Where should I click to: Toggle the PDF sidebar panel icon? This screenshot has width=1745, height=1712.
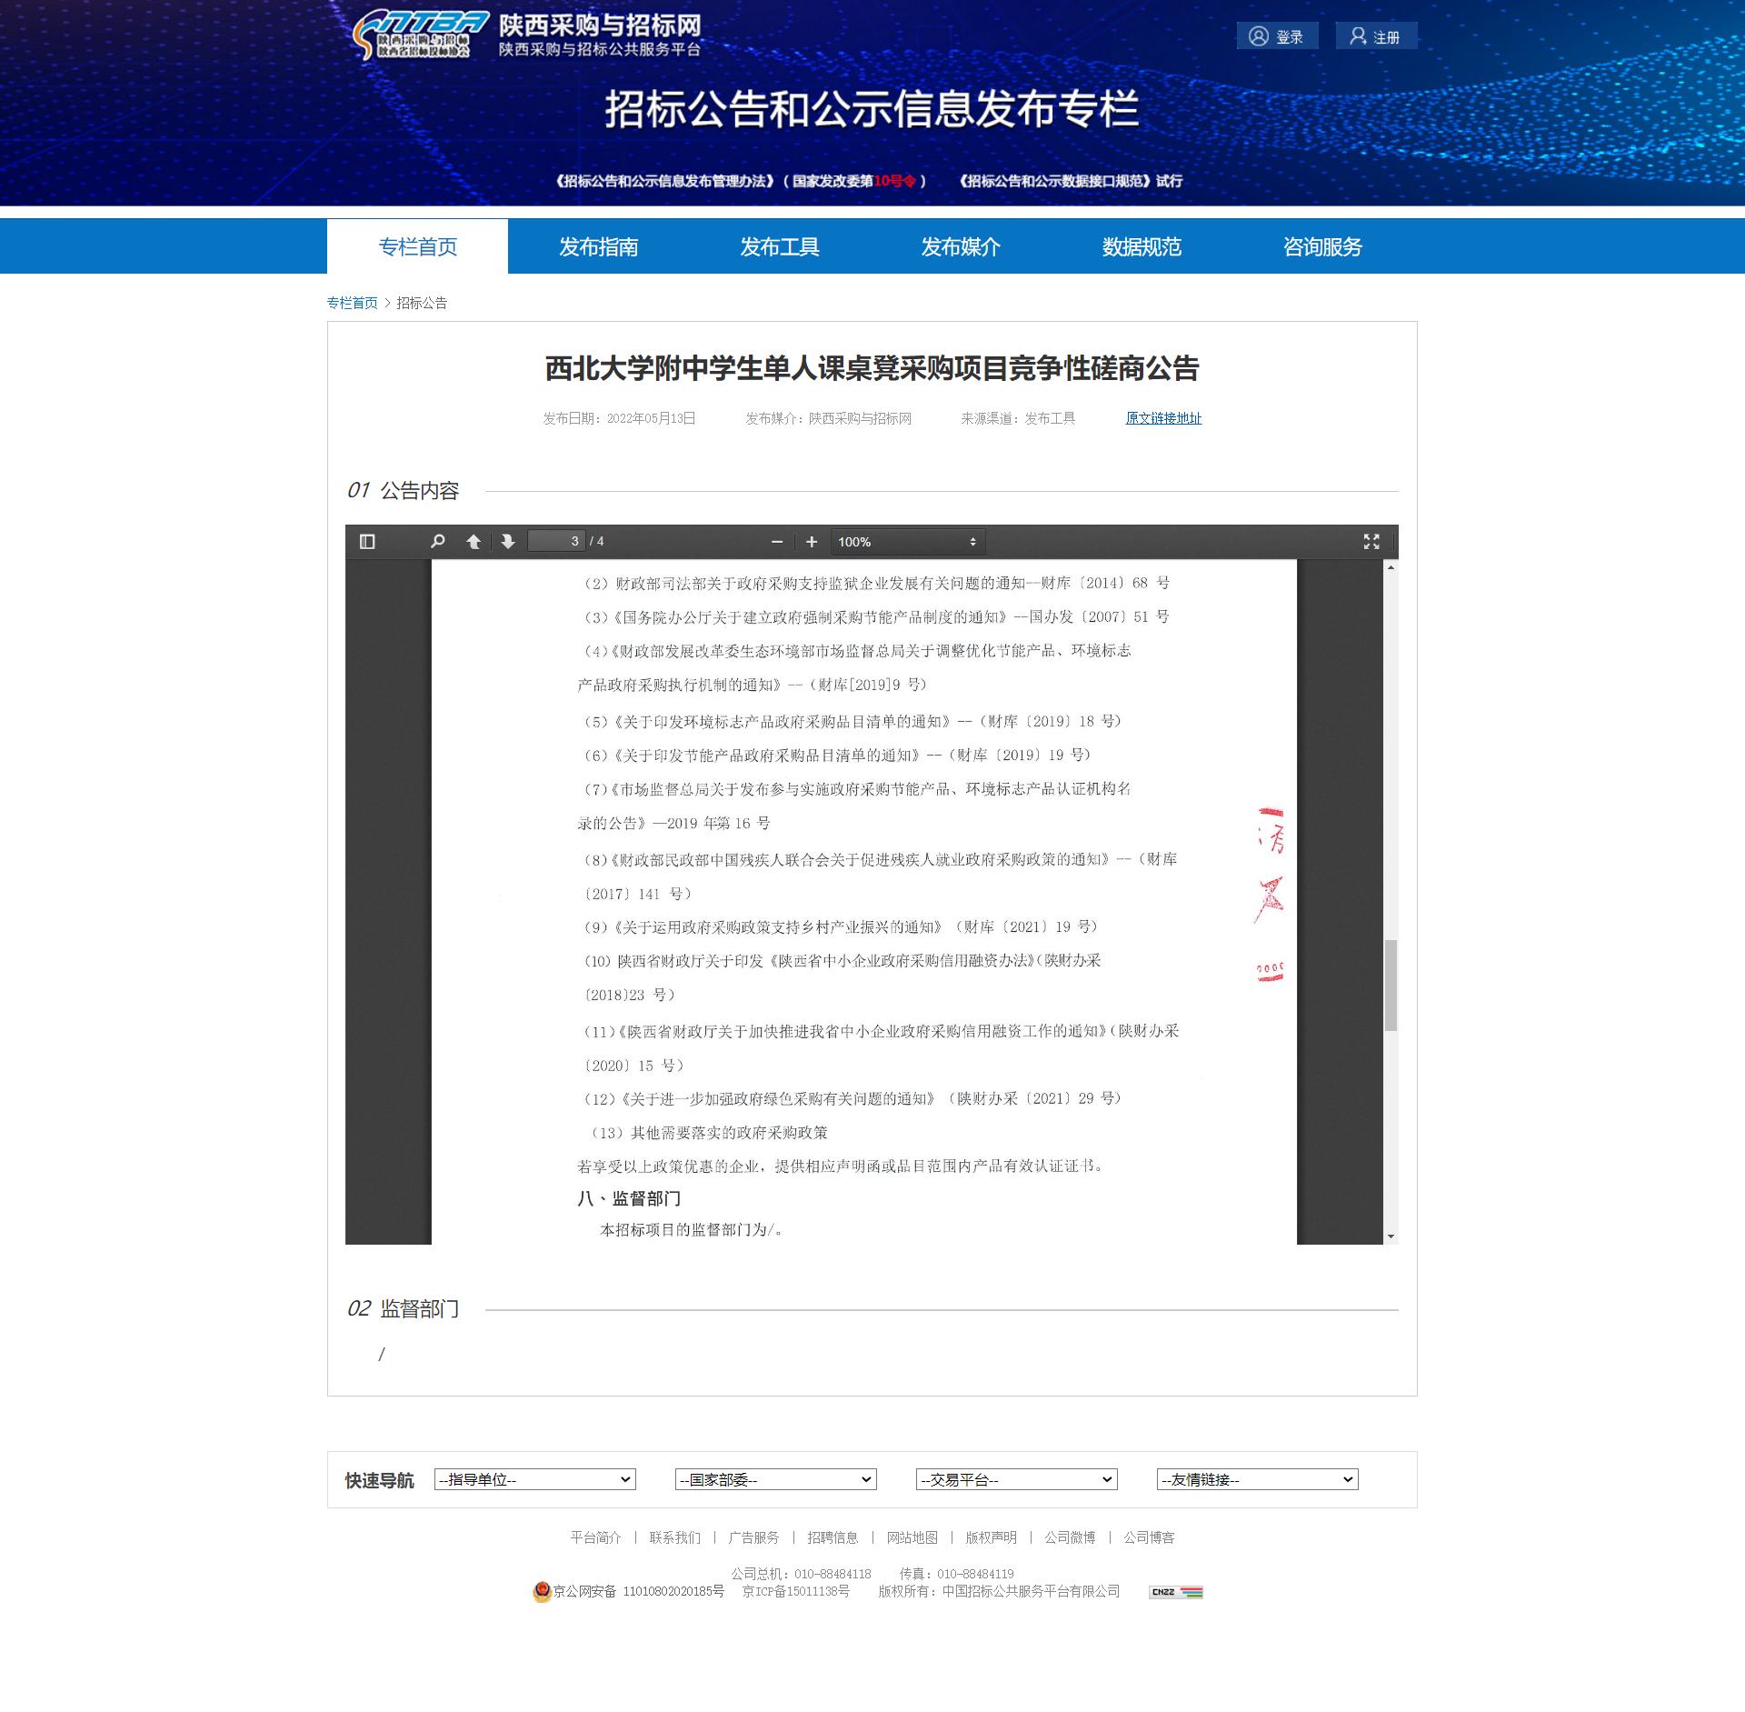(x=367, y=542)
